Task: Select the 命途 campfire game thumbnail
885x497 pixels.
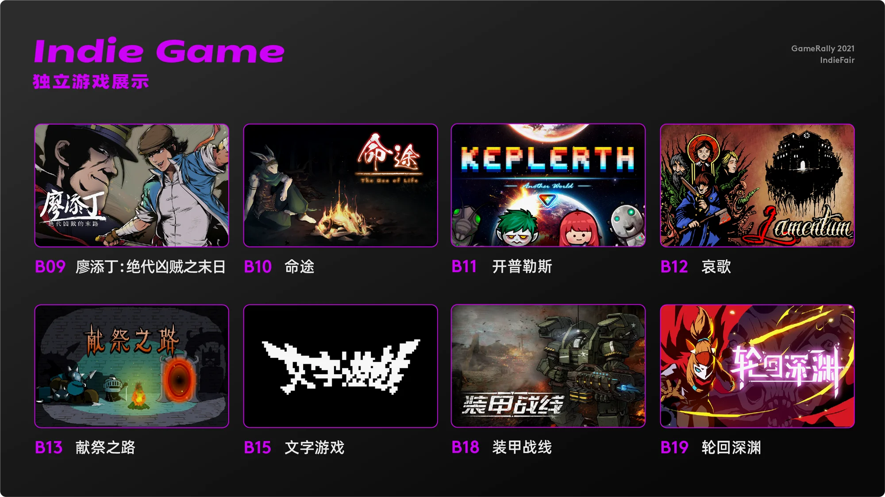Action: tap(340, 185)
